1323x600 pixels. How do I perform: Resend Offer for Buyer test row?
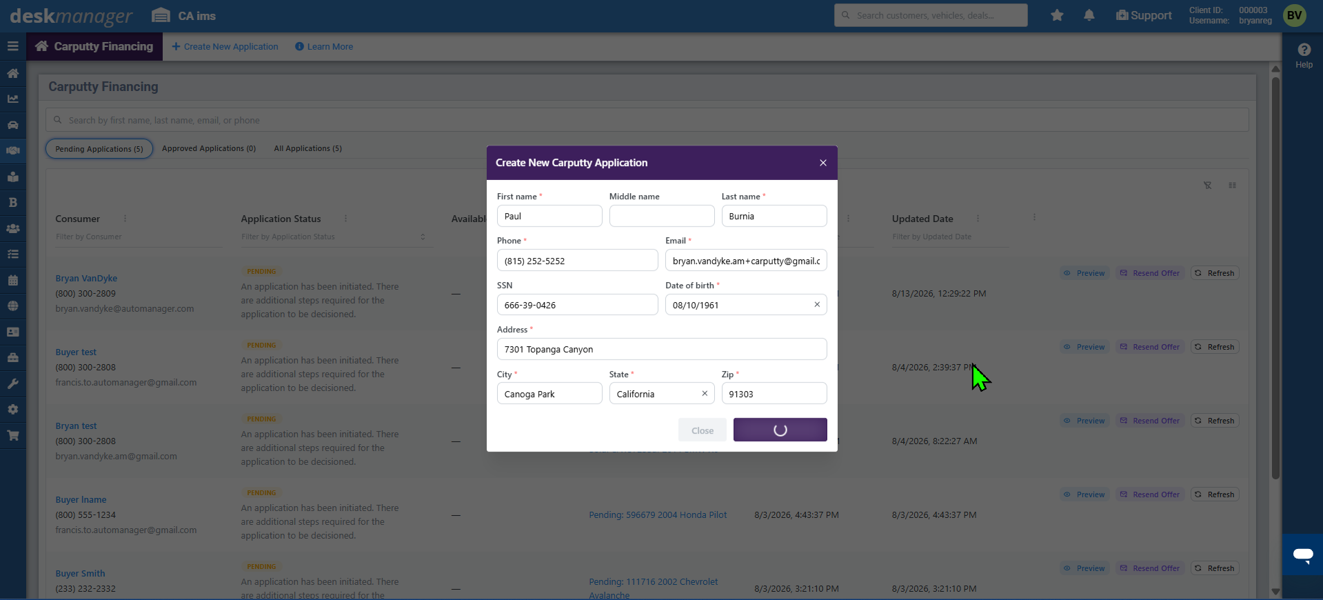[1149, 347]
